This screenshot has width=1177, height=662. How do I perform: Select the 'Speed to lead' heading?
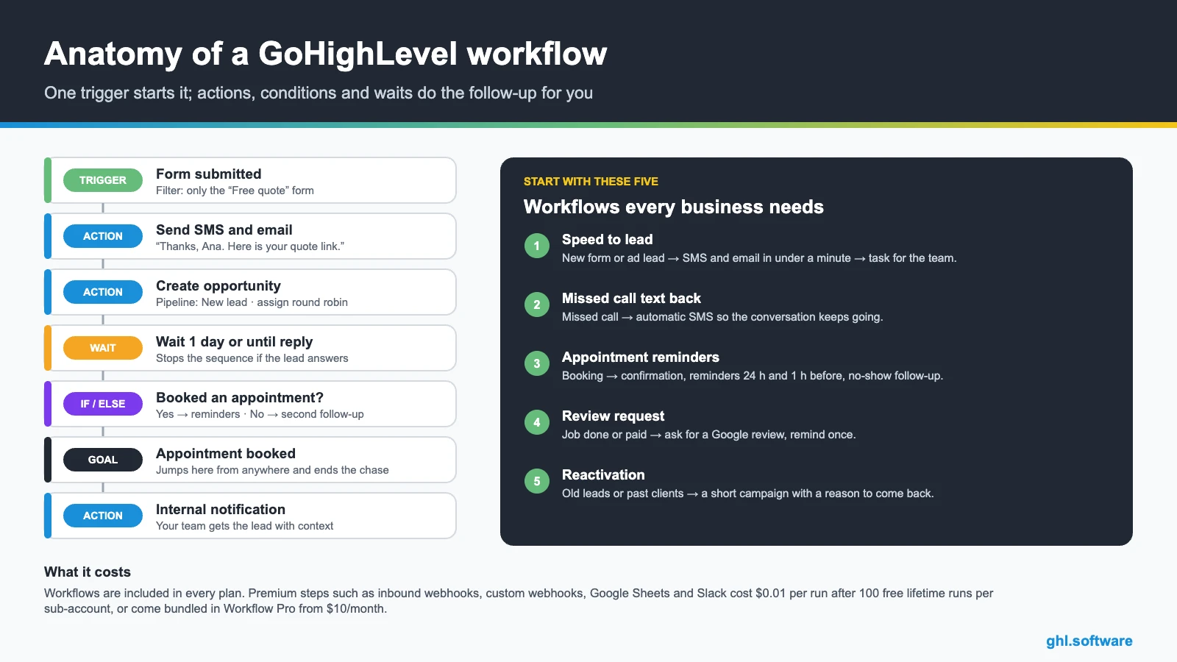607,240
